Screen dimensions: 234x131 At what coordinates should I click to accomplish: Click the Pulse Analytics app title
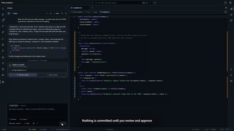[x=7, y=3]
